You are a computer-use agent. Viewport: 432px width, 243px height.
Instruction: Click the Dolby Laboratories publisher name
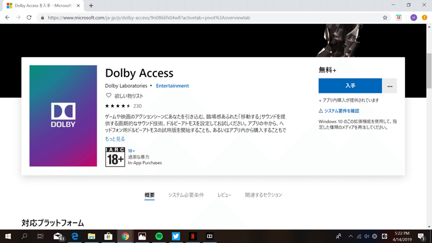tap(126, 86)
